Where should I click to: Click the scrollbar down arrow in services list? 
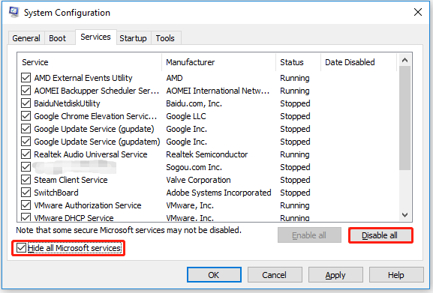[404, 215]
